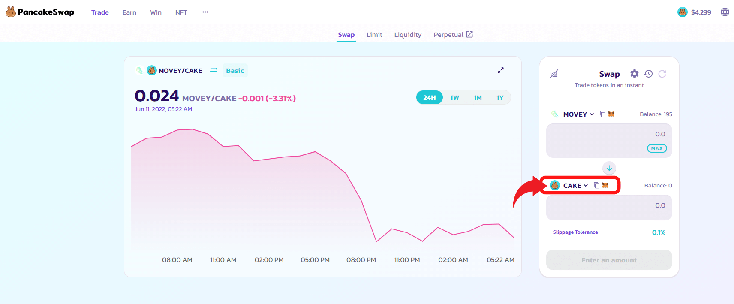The image size is (734, 304).
Task: Select the 24H chart range
Action: pos(430,98)
